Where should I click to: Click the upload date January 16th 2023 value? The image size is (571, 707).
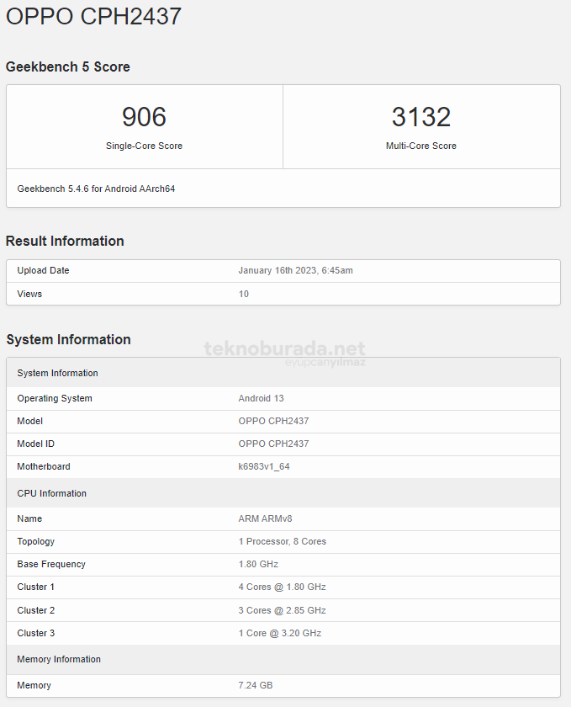[295, 270]
